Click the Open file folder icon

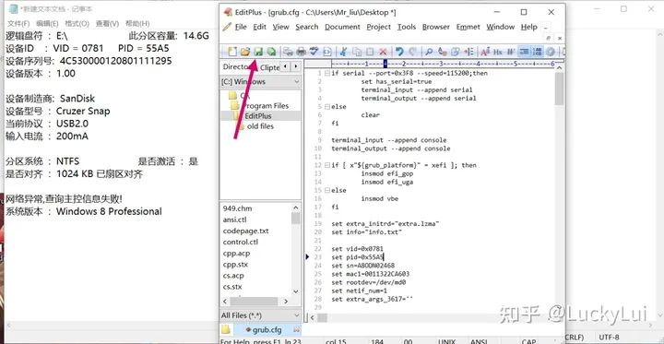(x=244, y=52)
